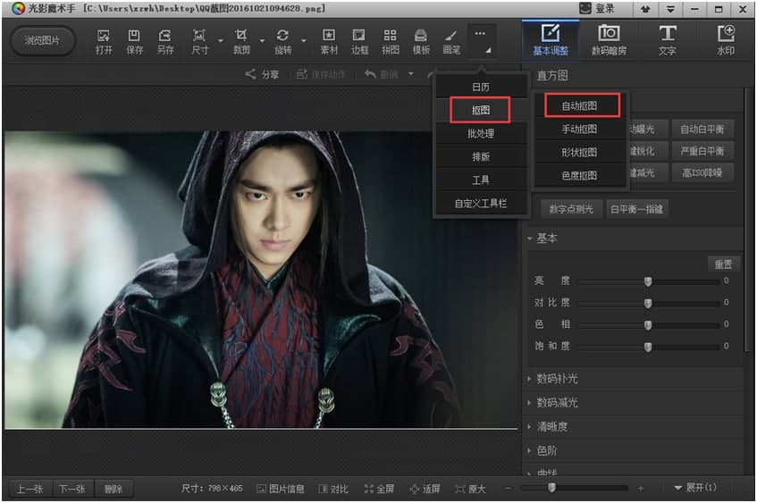
Task: Expand the 数码补光 section
Action: point(557,379)
